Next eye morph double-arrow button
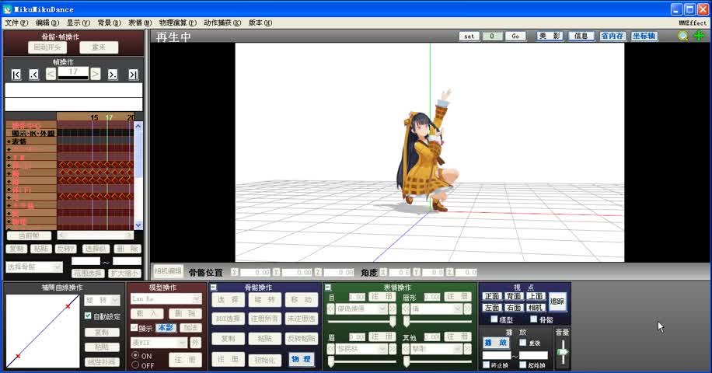The width and height of the screenshot is (712, 373). click(392, 309)
